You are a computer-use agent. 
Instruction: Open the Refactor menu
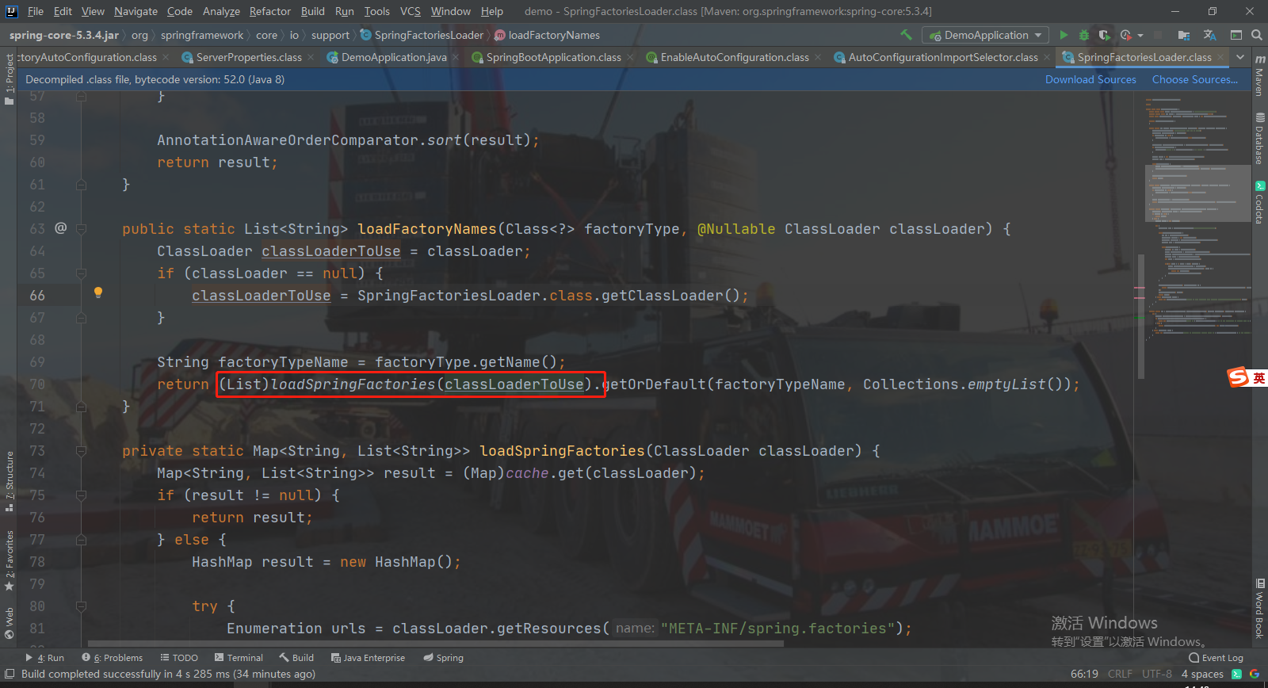coord(270,11)
